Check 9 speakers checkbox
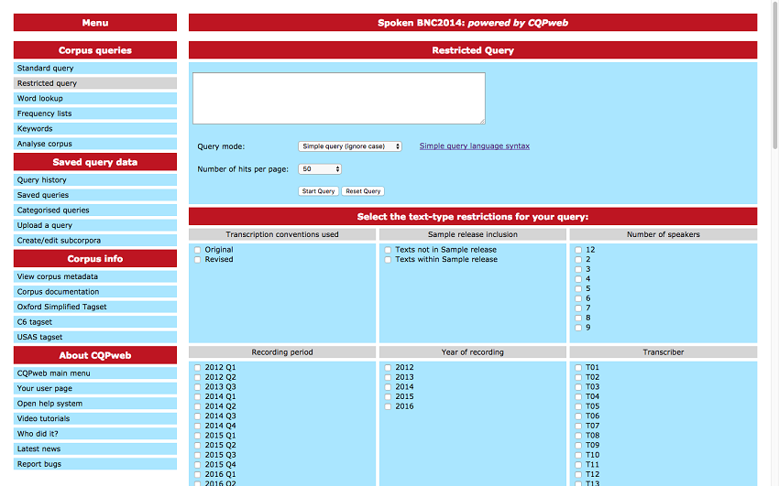 tap(578, 328)
